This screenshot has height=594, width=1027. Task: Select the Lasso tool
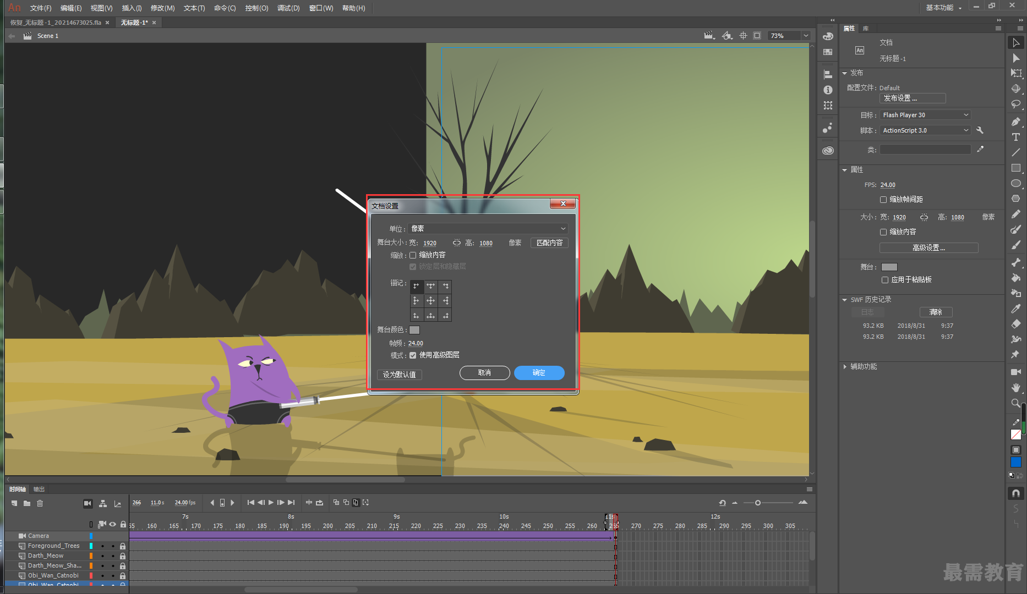click(1016, 104)
